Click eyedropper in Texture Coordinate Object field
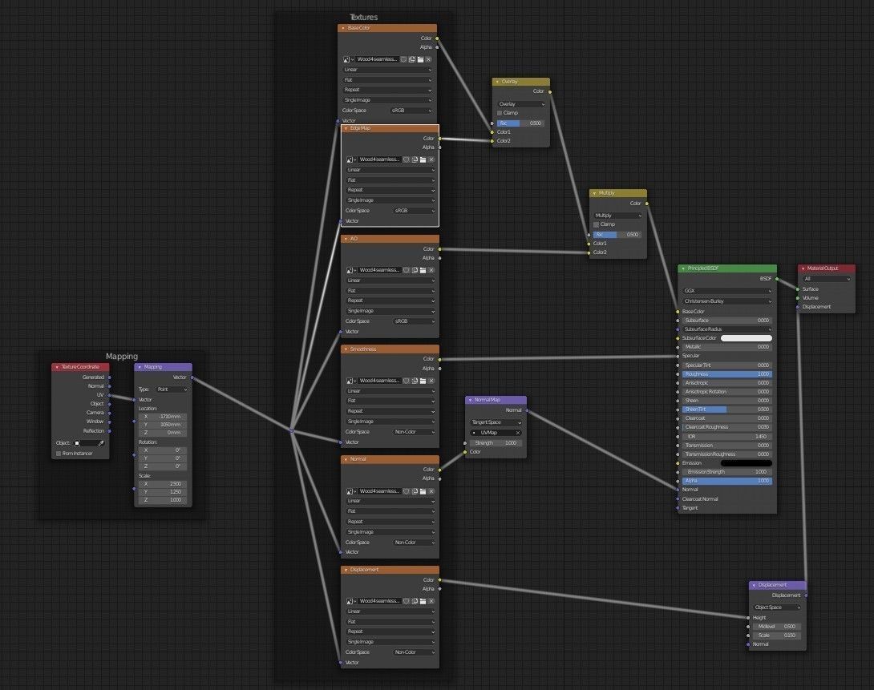Screen dimensions: 874x690 101,443
